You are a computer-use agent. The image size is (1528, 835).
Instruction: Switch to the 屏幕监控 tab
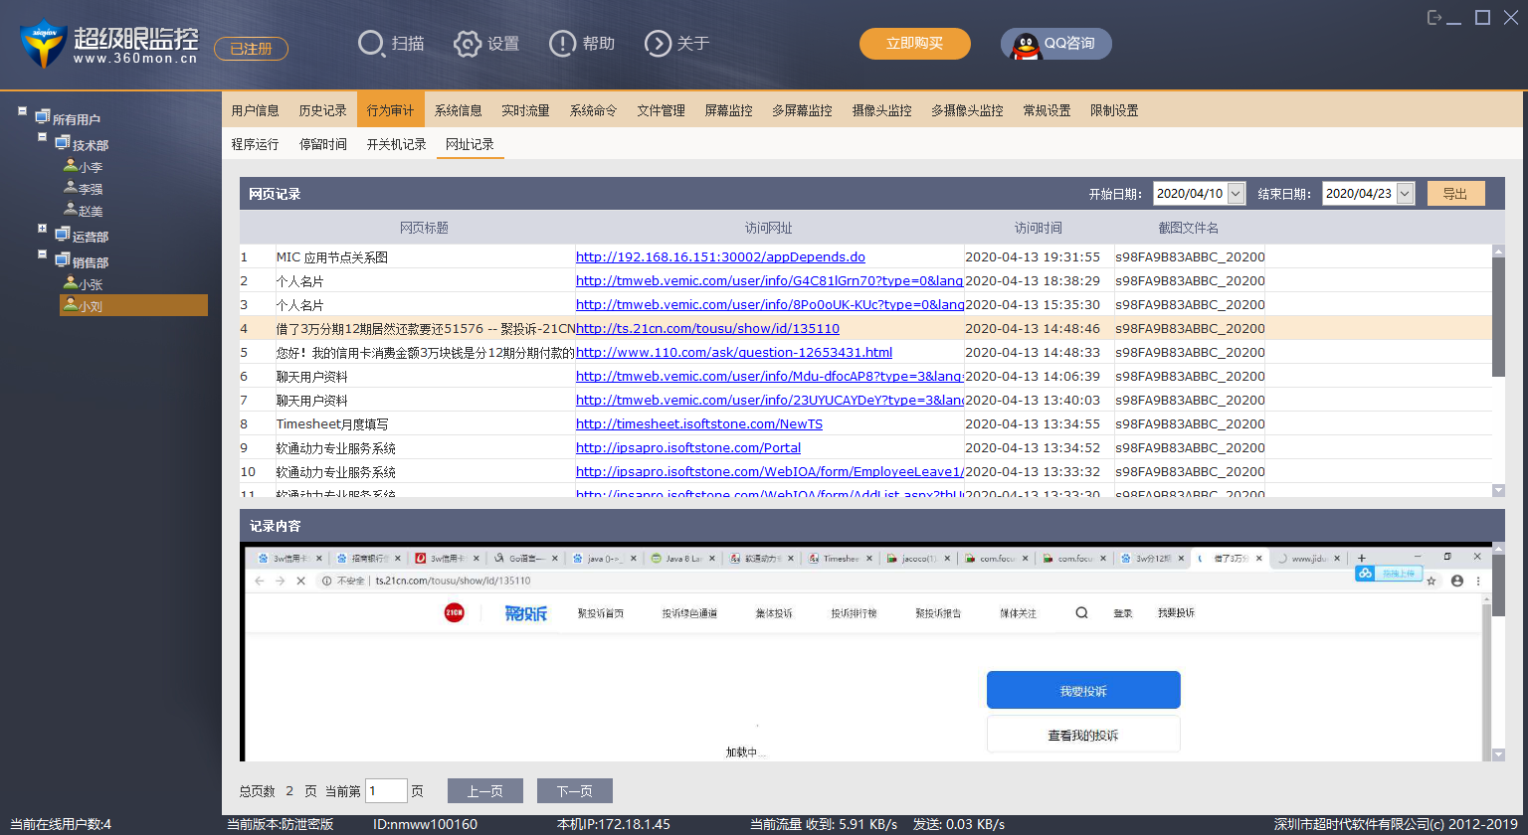[728, 110]
